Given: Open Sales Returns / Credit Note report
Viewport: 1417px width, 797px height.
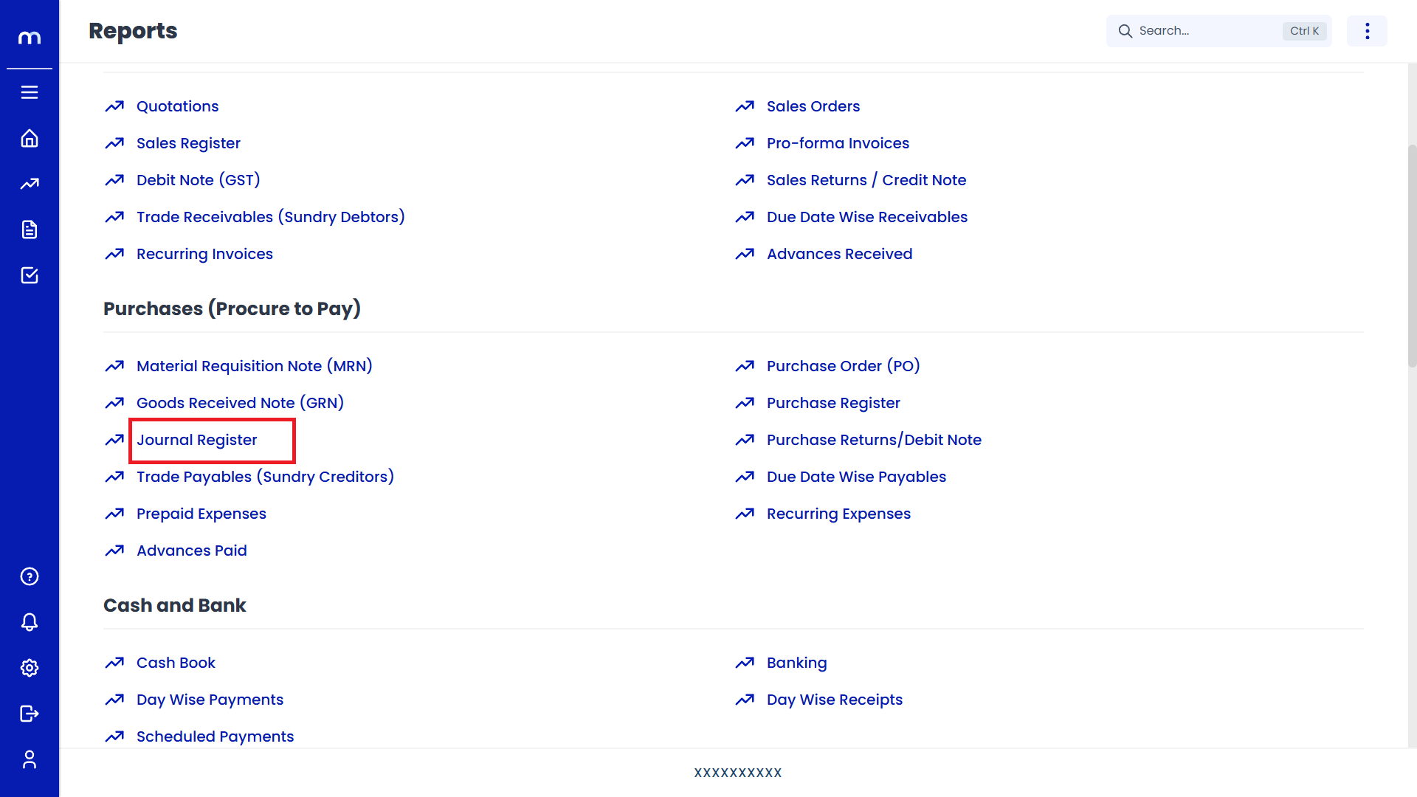Looking at the screenshot, I should point(866,180).
